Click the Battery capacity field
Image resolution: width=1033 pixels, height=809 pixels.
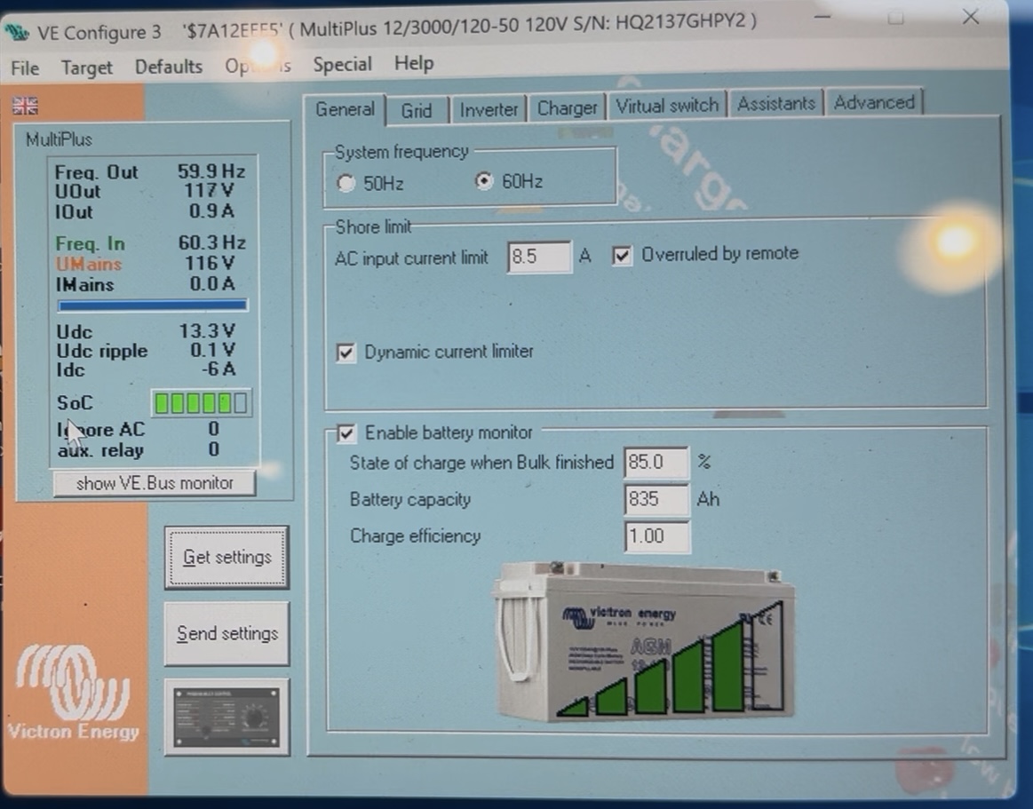pyautogui.click(x=656, y=499)
